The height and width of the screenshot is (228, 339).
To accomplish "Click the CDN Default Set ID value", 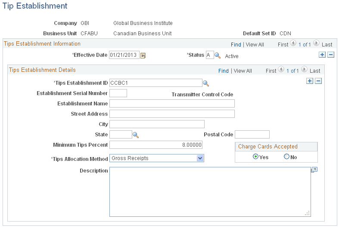I will coord(286,34).
